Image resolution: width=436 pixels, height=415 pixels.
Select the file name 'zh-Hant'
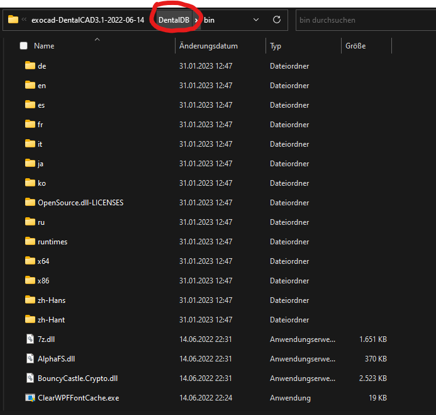(51, 320)
